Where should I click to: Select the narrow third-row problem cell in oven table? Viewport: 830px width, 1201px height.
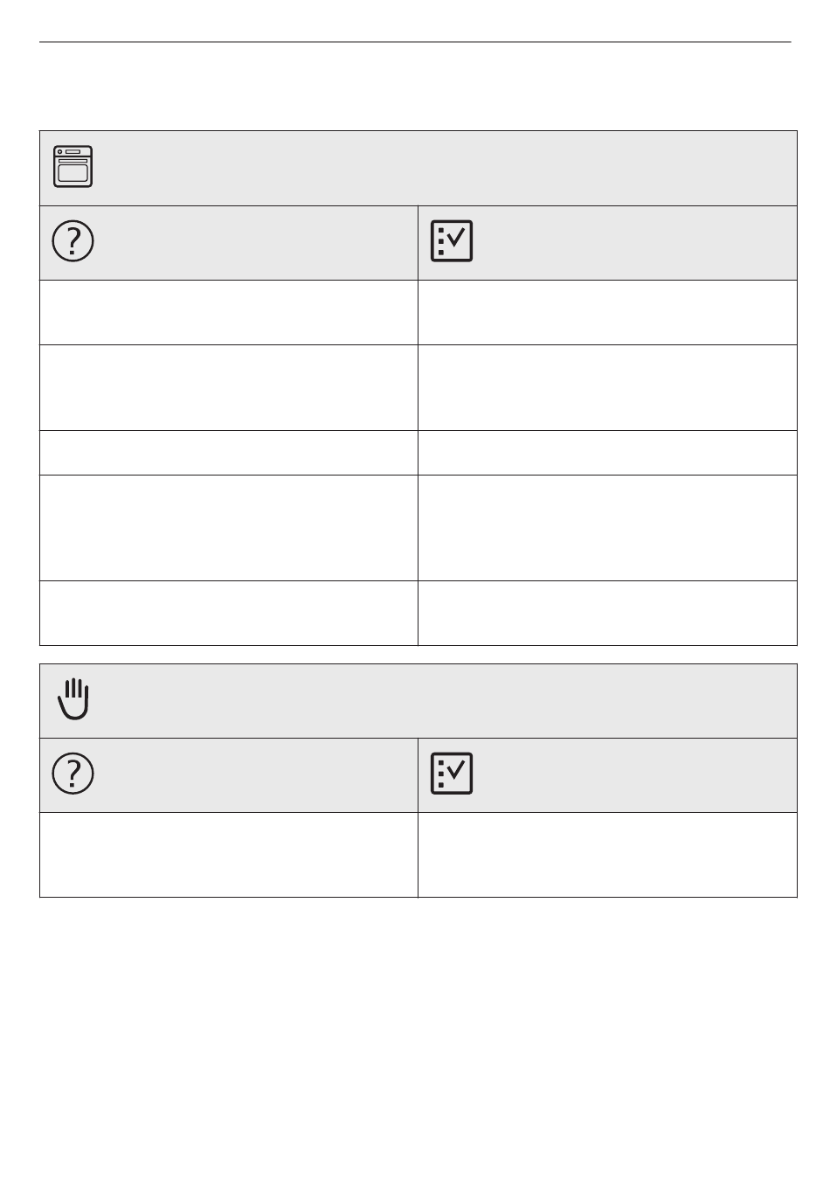(229, 453)
